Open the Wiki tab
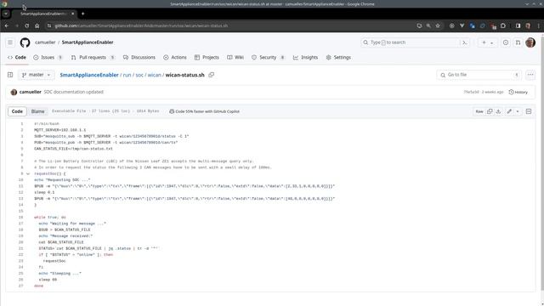The image size is (544, 306). [x=235, y=57]
